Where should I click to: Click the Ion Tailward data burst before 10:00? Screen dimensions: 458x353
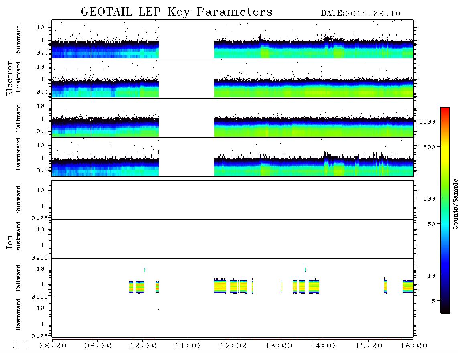(x=140, y=287)
